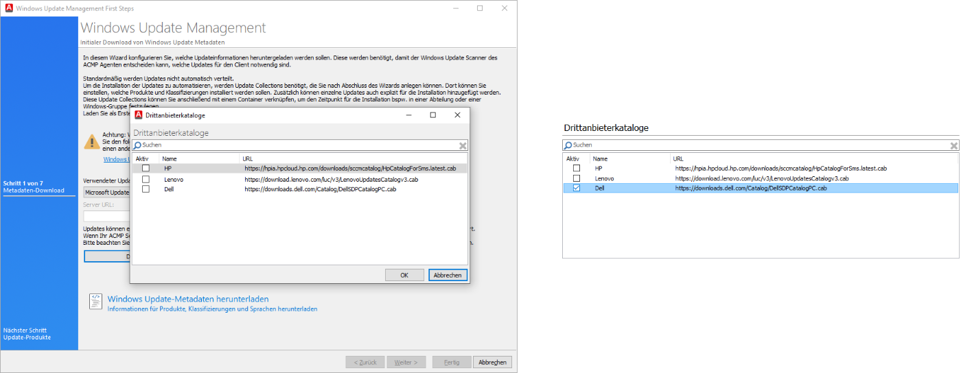Tick the Lenovo checkbox in the dialog
This screenshot has width=961, height=373.
146,179
